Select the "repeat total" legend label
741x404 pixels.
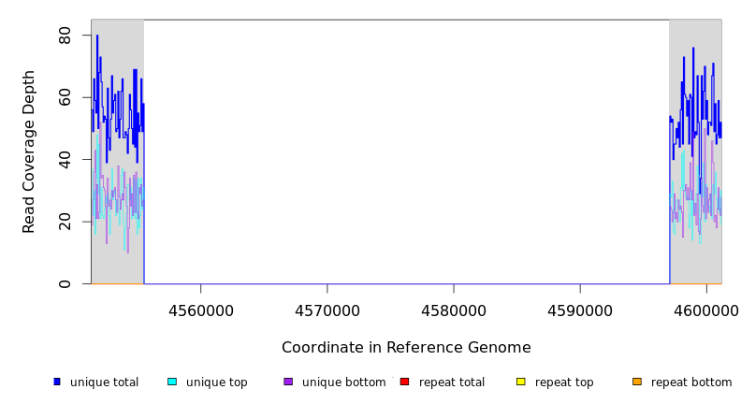point(452,382)
